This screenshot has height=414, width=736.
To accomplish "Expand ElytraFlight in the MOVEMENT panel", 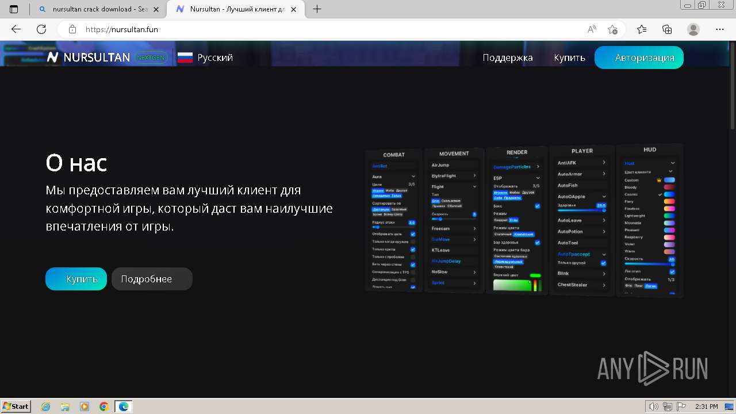I will (x=474, y=175).
